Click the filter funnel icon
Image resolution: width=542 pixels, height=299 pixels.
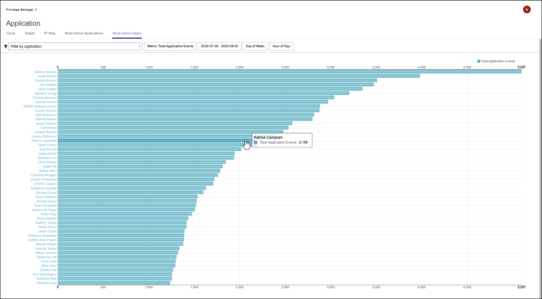click(x=6, y=46)
